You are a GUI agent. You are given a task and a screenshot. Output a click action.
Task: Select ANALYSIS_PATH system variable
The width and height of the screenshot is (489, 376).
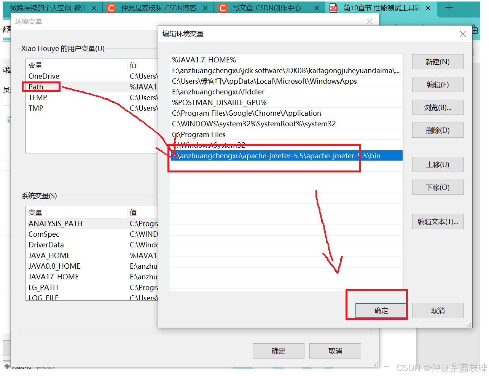coord(92,223)
